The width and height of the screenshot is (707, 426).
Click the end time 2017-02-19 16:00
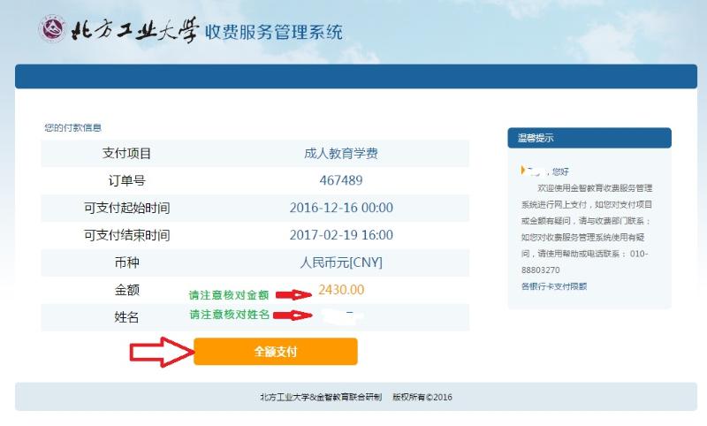(x=341, y=235)
